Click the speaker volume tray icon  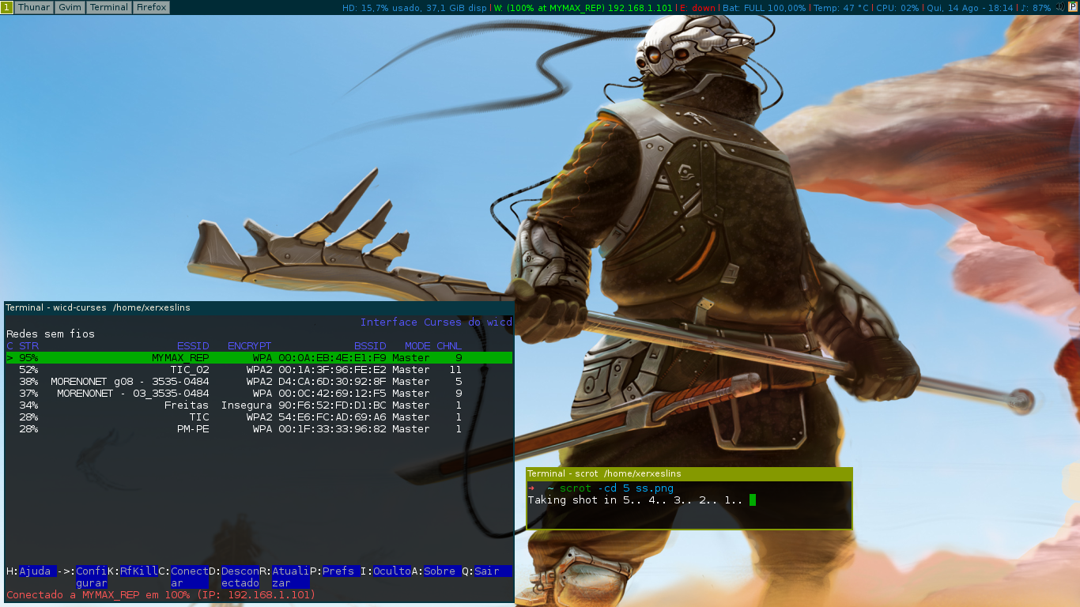[1059, 7]
